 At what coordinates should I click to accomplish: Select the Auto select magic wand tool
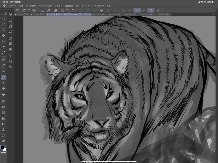4,47
